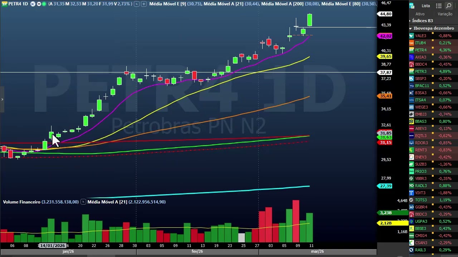The width and height of the screenshot is (458, 257).
Task: Sort the watchlist by the Ativo column
Action: click(420, 14)
